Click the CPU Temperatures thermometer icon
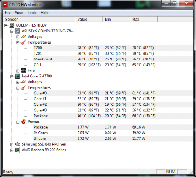Viewport: 196px width, 177px height. [24, 87]
